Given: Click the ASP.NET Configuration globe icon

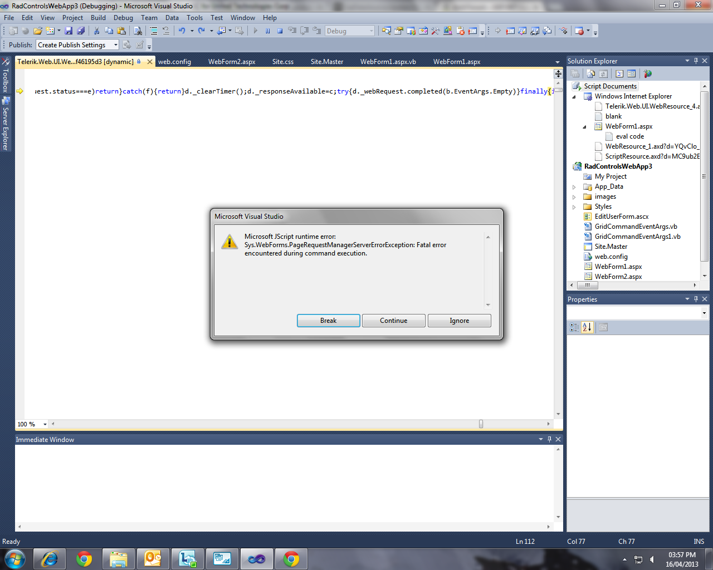Looking at the screenshot, I should 647,73.
